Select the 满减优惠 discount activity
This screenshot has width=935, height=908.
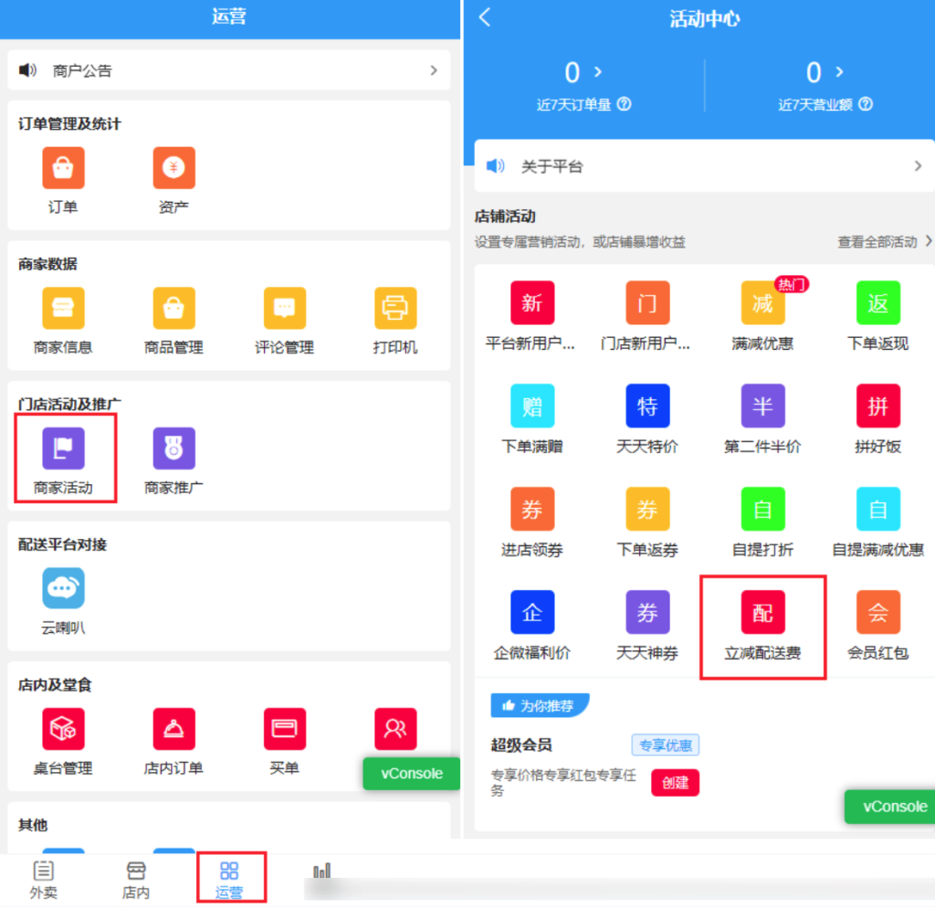[762, 304]
